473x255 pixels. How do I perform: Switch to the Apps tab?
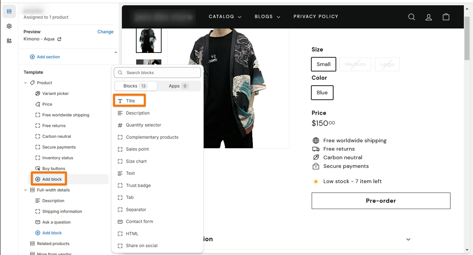coord(178,86)
